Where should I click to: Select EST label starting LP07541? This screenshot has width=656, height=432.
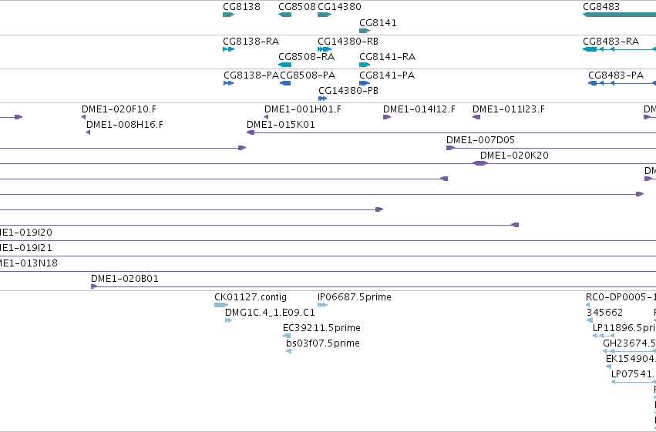(634, 374)
